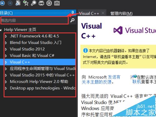Expand Visual Basic 和 Visual C# node
The height and width of the screenshot is (117, 156).
6,56
